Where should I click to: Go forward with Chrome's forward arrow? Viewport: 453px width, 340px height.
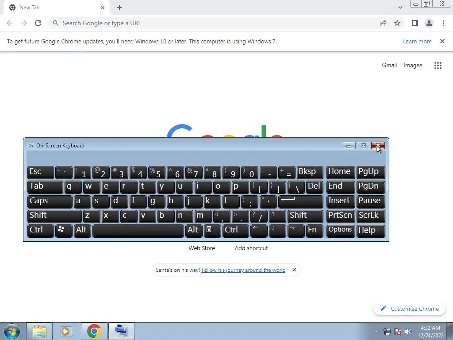tap(24, 23)
